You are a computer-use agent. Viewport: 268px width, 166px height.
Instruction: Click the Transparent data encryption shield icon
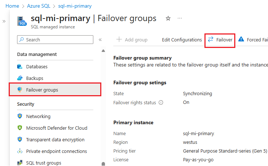(20, 139)
